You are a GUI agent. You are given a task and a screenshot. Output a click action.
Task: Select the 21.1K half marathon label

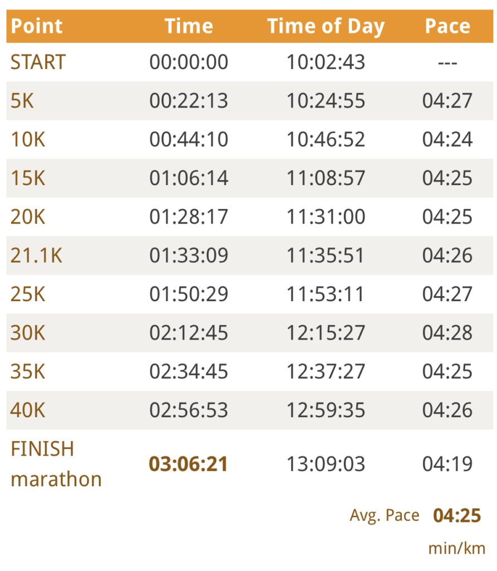(x=36, y=255)
